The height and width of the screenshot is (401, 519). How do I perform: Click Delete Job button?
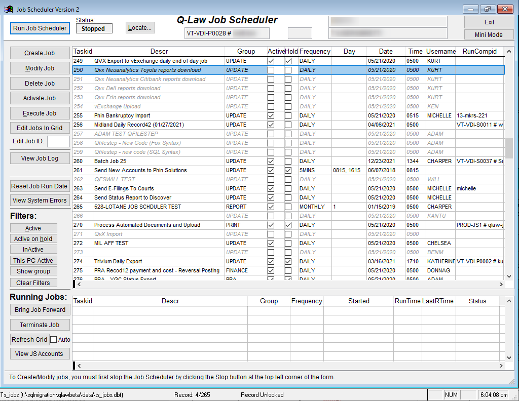pyautogui.click(x=40, y=84)
